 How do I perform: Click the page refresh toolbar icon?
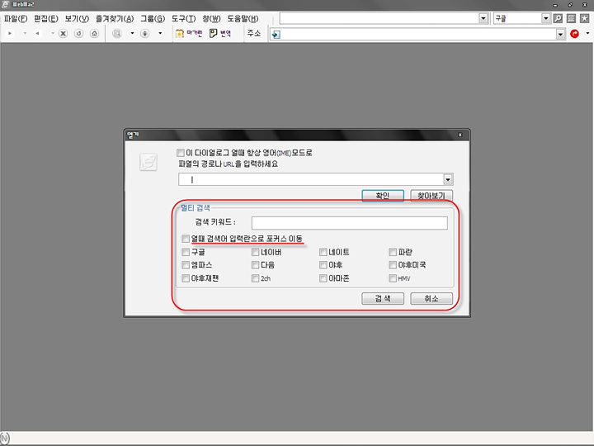[79, 34]
